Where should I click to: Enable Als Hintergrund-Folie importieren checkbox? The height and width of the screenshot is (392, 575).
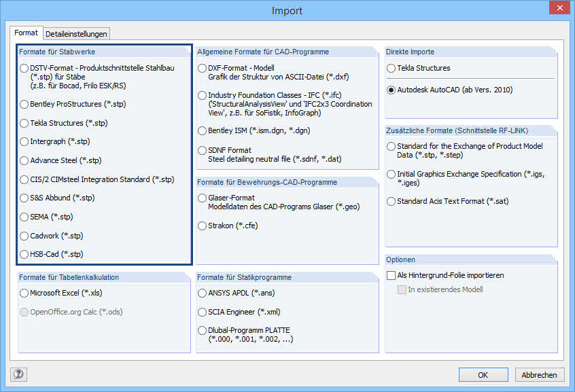(x=391, y=275)
